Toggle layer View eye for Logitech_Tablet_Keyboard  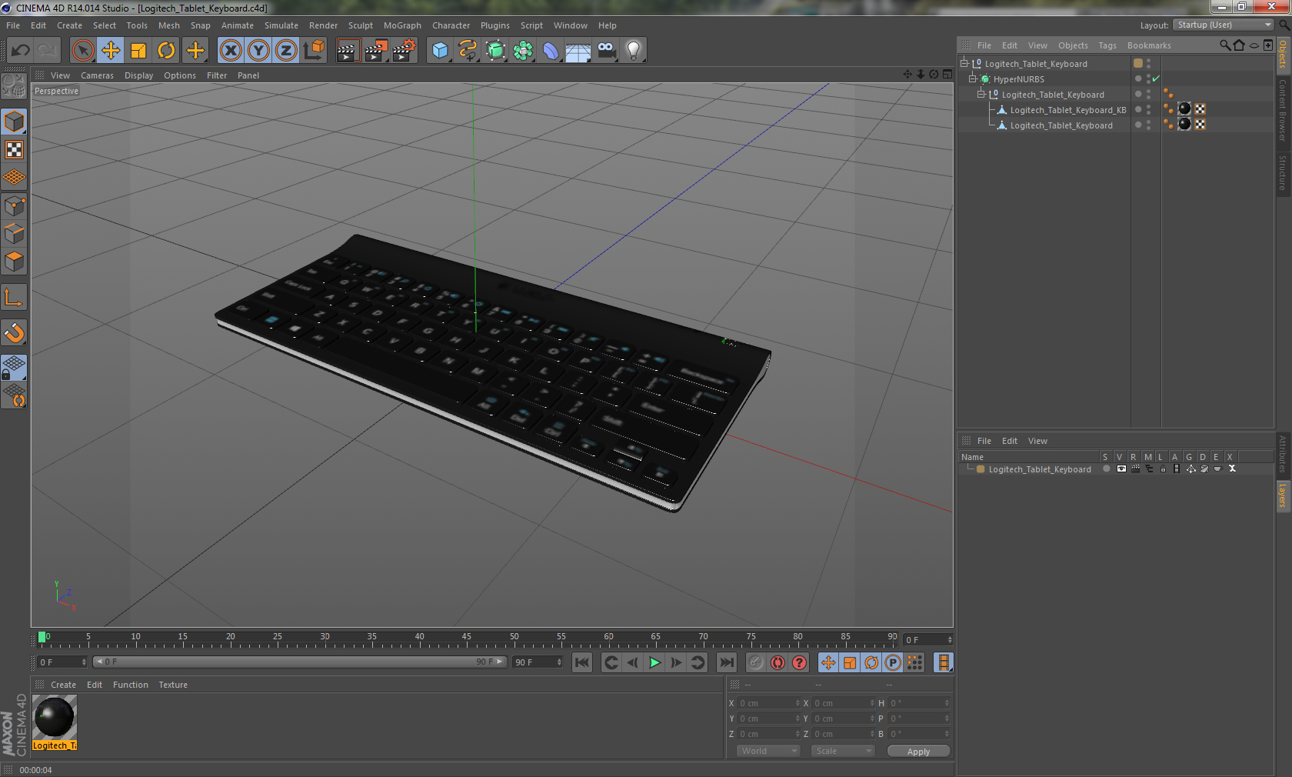tap(1121, 469)
